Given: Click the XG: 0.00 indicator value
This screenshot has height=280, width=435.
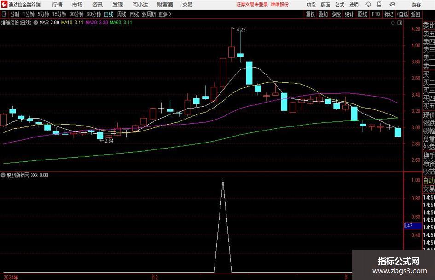Looking at the screenshot, I should (x=40, y=175).
